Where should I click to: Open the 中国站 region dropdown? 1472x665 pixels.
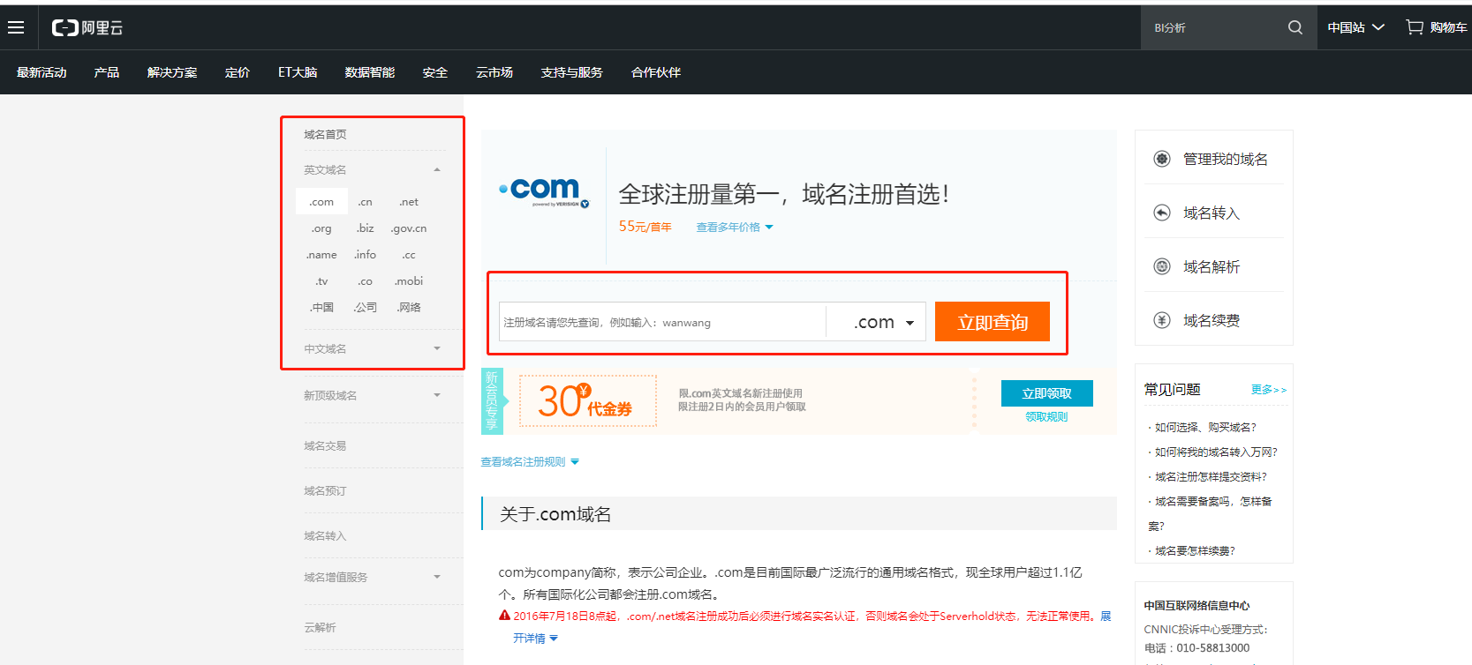pos(1355,27)
